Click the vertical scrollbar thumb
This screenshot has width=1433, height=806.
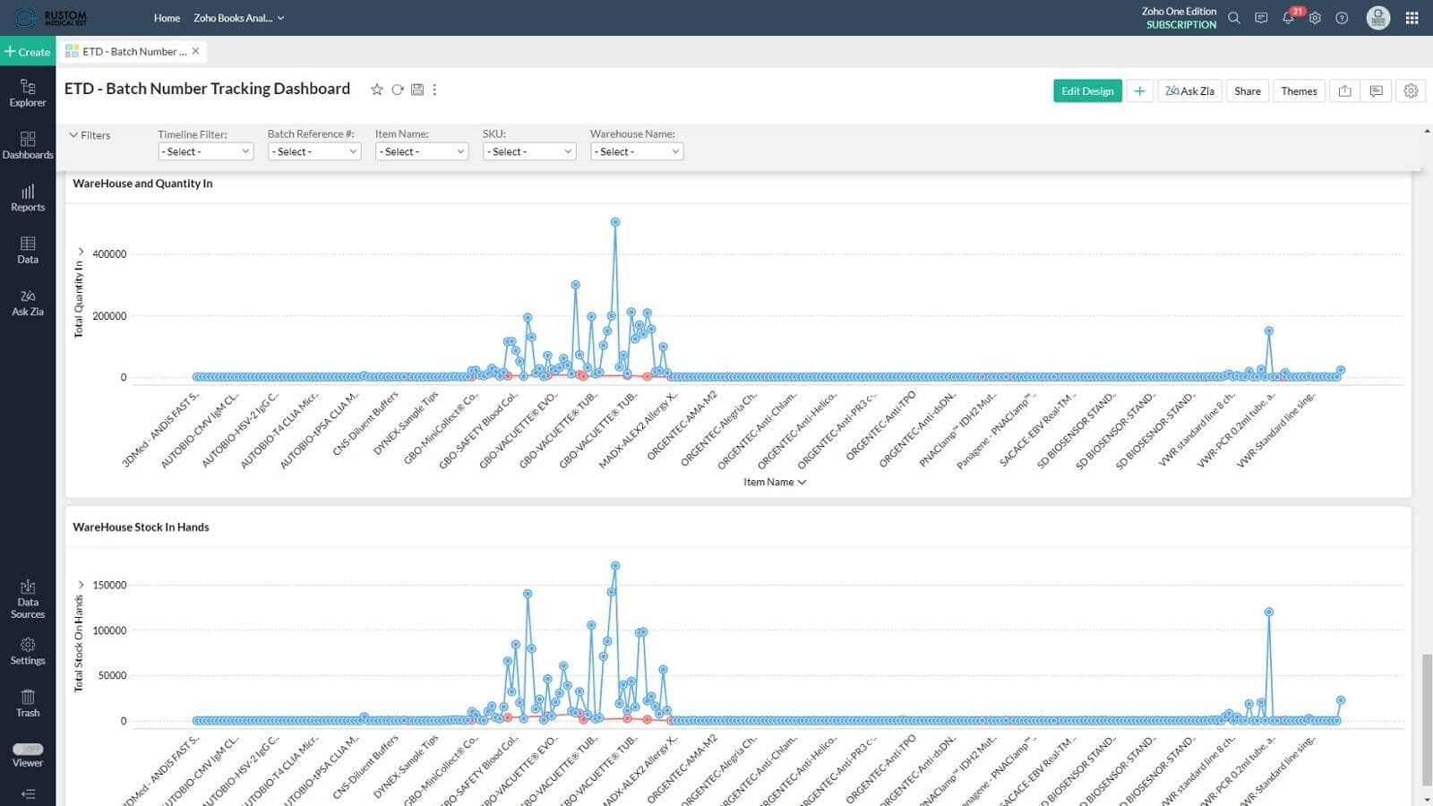coord(1427,716)
